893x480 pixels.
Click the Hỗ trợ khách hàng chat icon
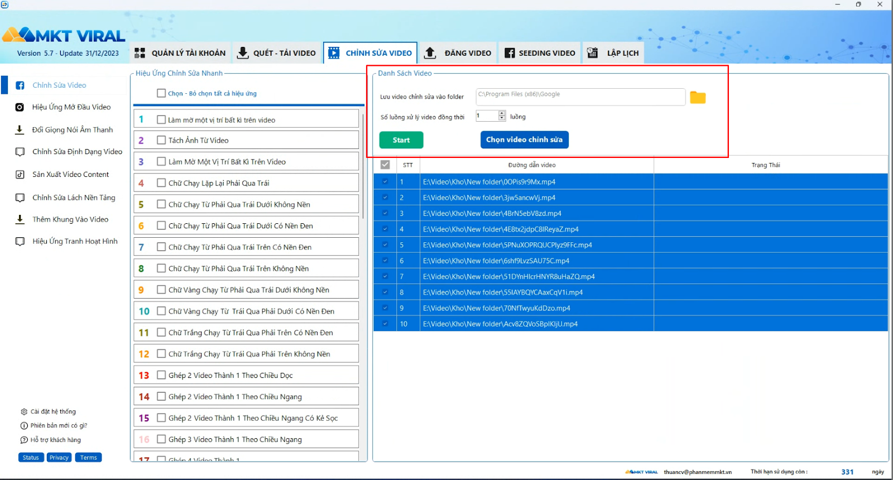point(24,440)
